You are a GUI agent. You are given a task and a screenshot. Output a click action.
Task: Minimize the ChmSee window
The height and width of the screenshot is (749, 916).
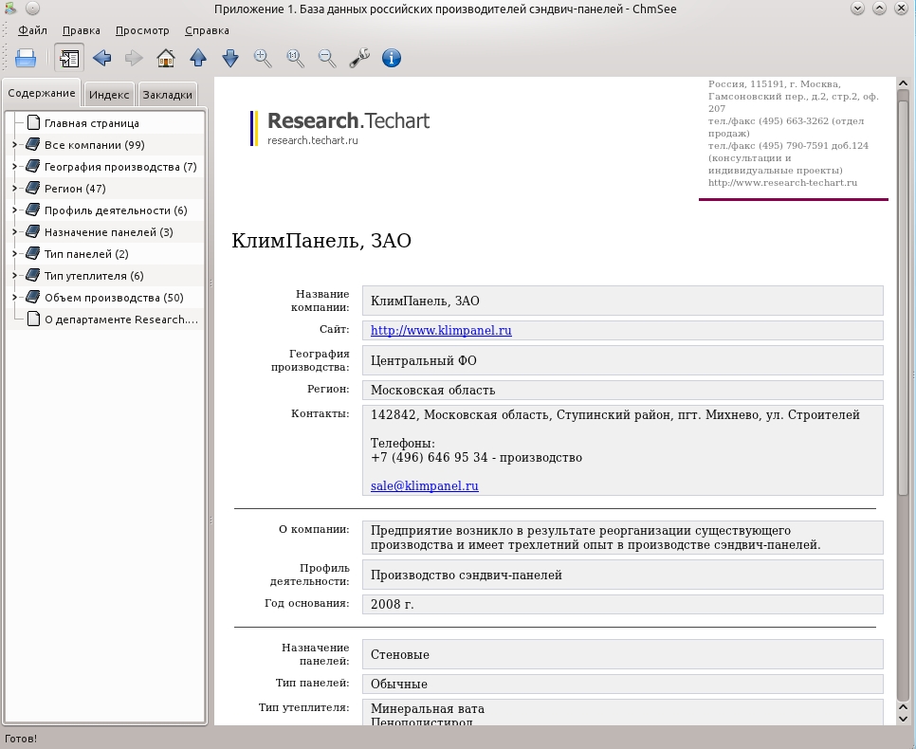pos(857,9)
